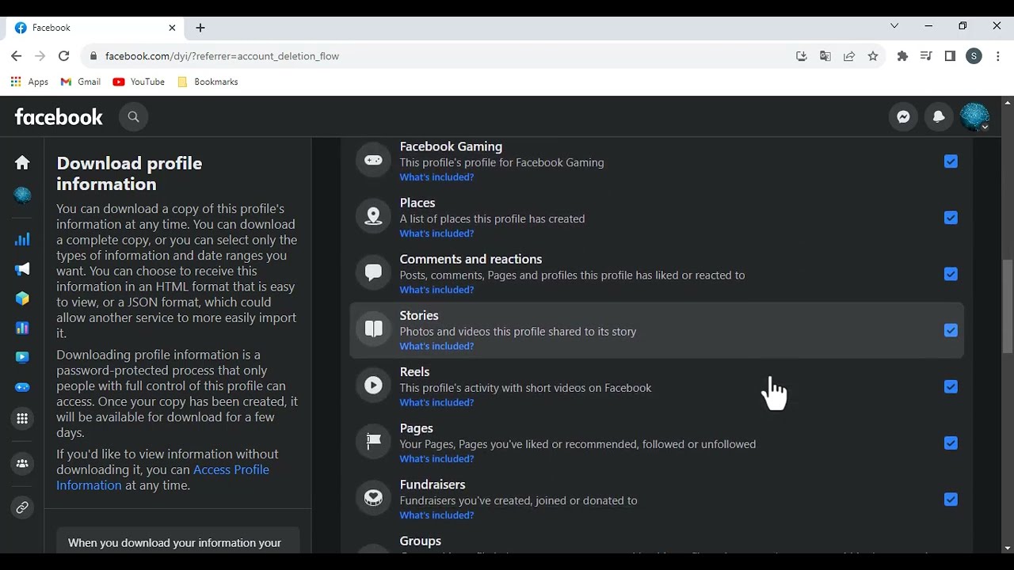Close the Facebook browser tab
Image resolution: width=1014 pixels, height=570 pixels.
coord(172,28)
